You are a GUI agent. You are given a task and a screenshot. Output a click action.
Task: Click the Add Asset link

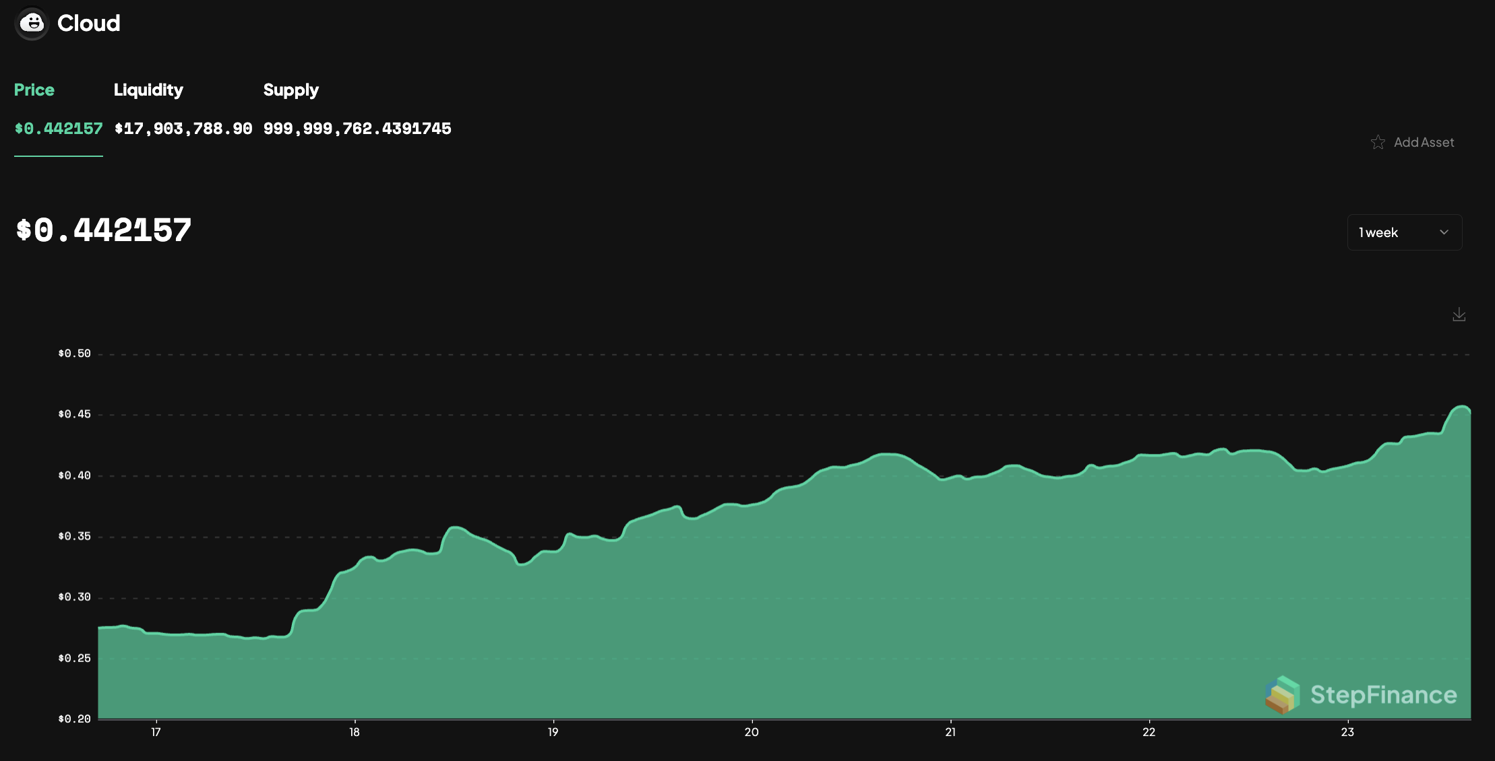1424,142
